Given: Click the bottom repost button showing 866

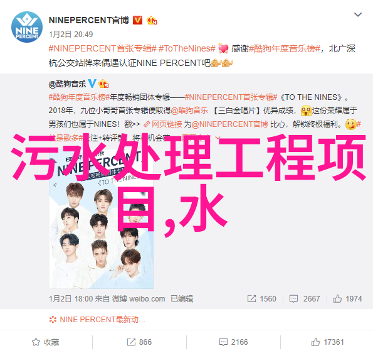Looking at the screenshot, I should 139,342.
